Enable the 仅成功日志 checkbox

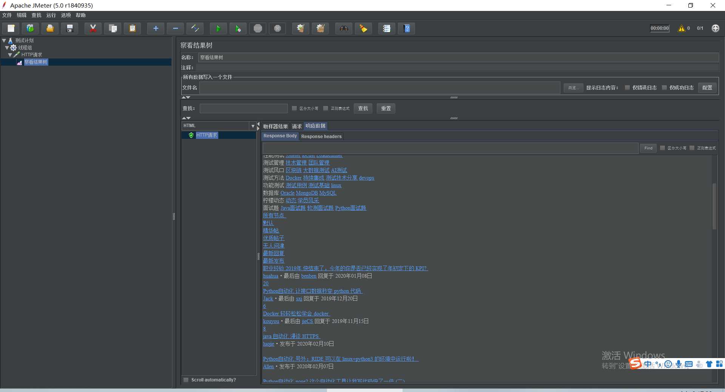click(664, 88)
